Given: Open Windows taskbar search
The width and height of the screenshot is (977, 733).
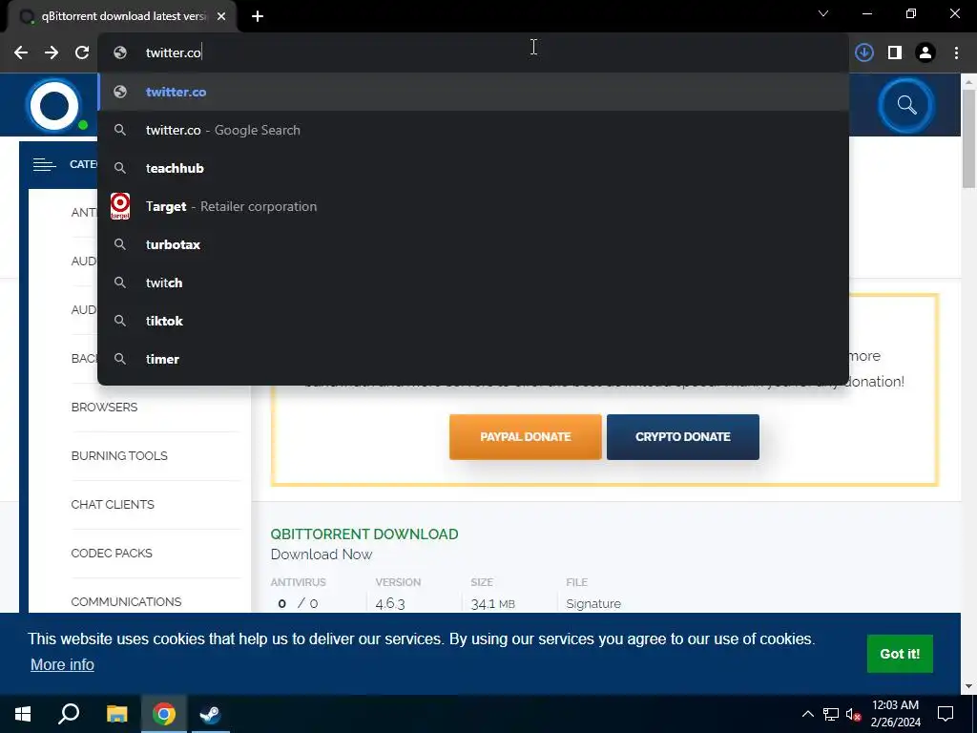Looking at the screenshot, I should pos(69,714).
